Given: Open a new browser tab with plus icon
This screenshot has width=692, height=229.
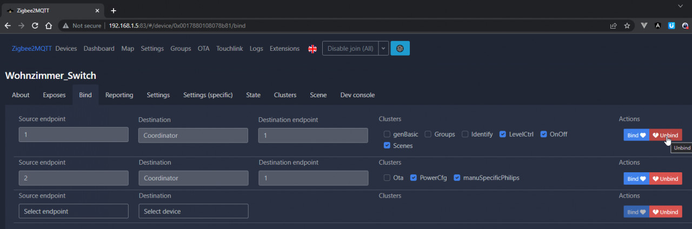Looking at the screenshot, I should tap(113, 10).
